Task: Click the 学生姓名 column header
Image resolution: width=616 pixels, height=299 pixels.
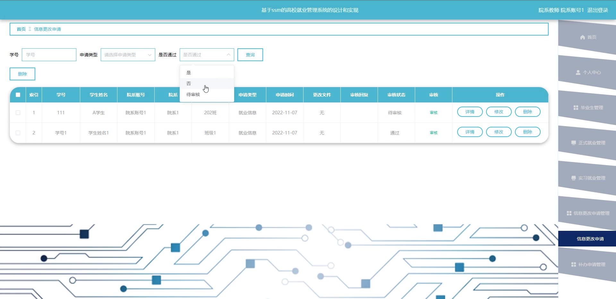Action: click(99, 95)
